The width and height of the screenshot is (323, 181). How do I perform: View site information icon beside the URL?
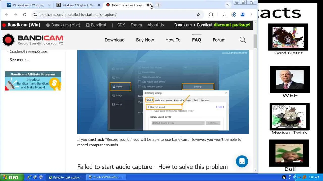(35, 15)
